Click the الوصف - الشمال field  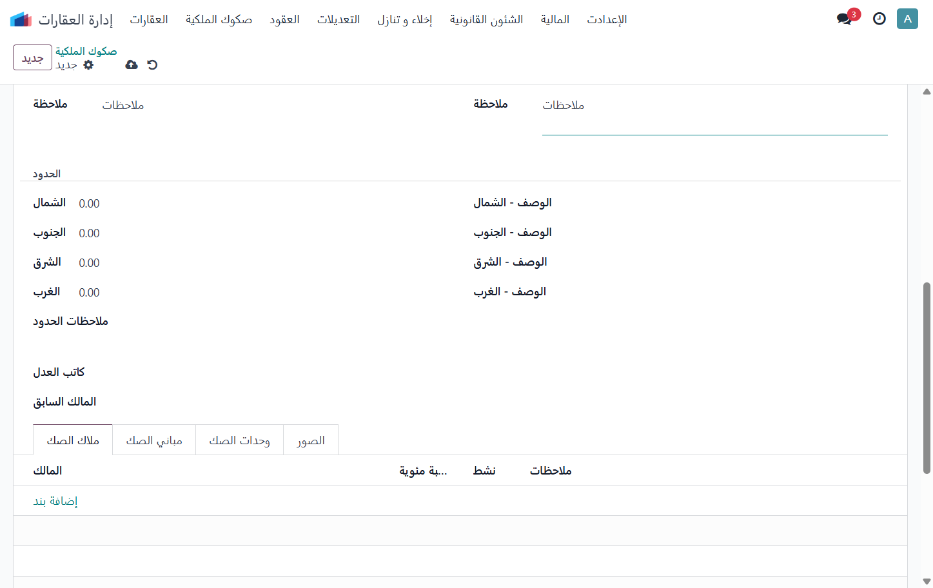tap(727, 203)
